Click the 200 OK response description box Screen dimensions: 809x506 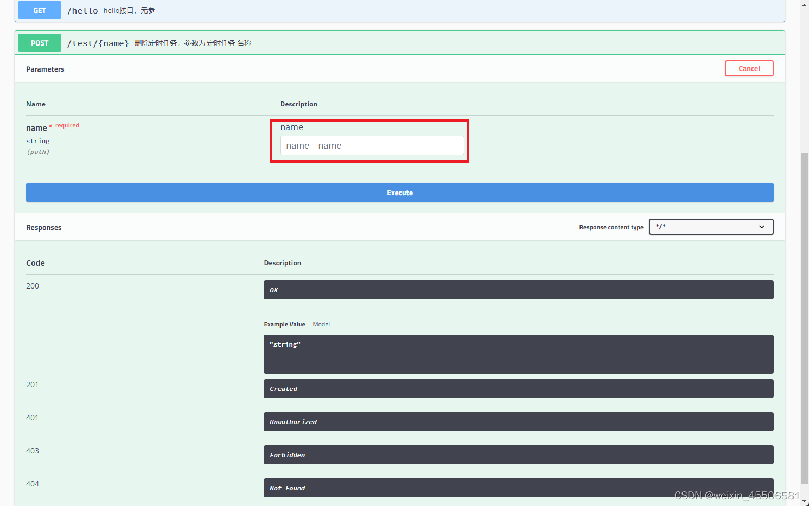518,290
